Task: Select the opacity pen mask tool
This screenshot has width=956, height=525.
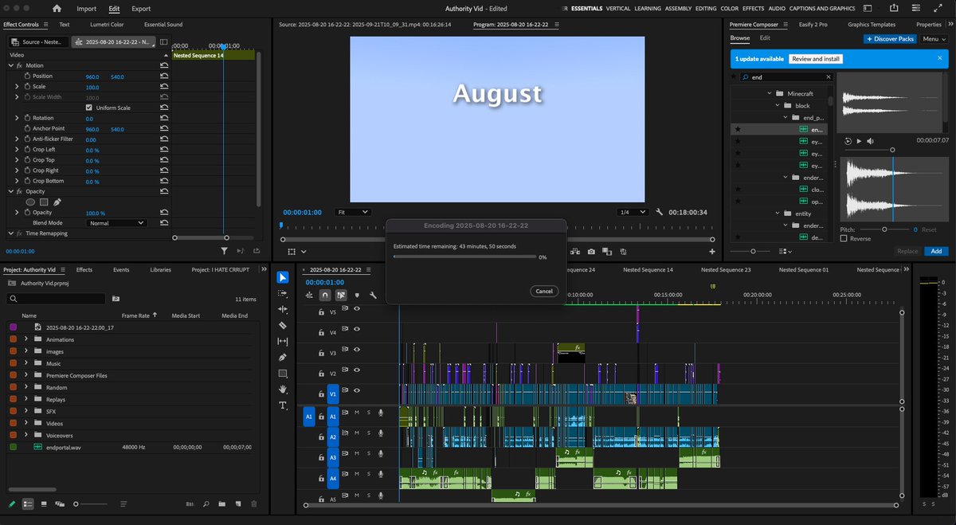Action: (57, 202)
